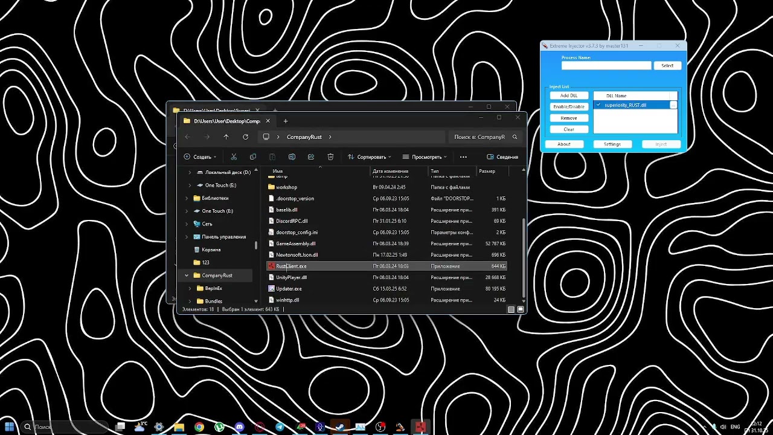The width and height of the screenshot is (773, 435).
Task: Open the Просмотреть (View) dropdown
Action: click(425, 157)
